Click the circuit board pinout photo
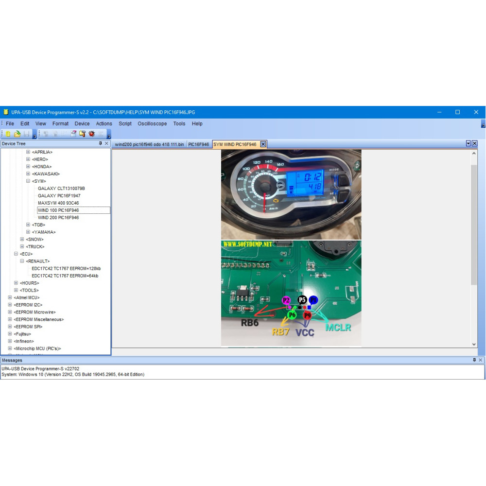 291,293
